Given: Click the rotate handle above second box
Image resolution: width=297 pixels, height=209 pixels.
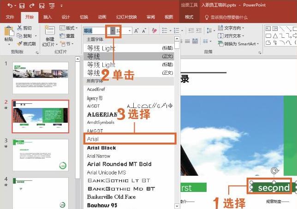Looking at the screenshot, I should (x=274, y=171).
